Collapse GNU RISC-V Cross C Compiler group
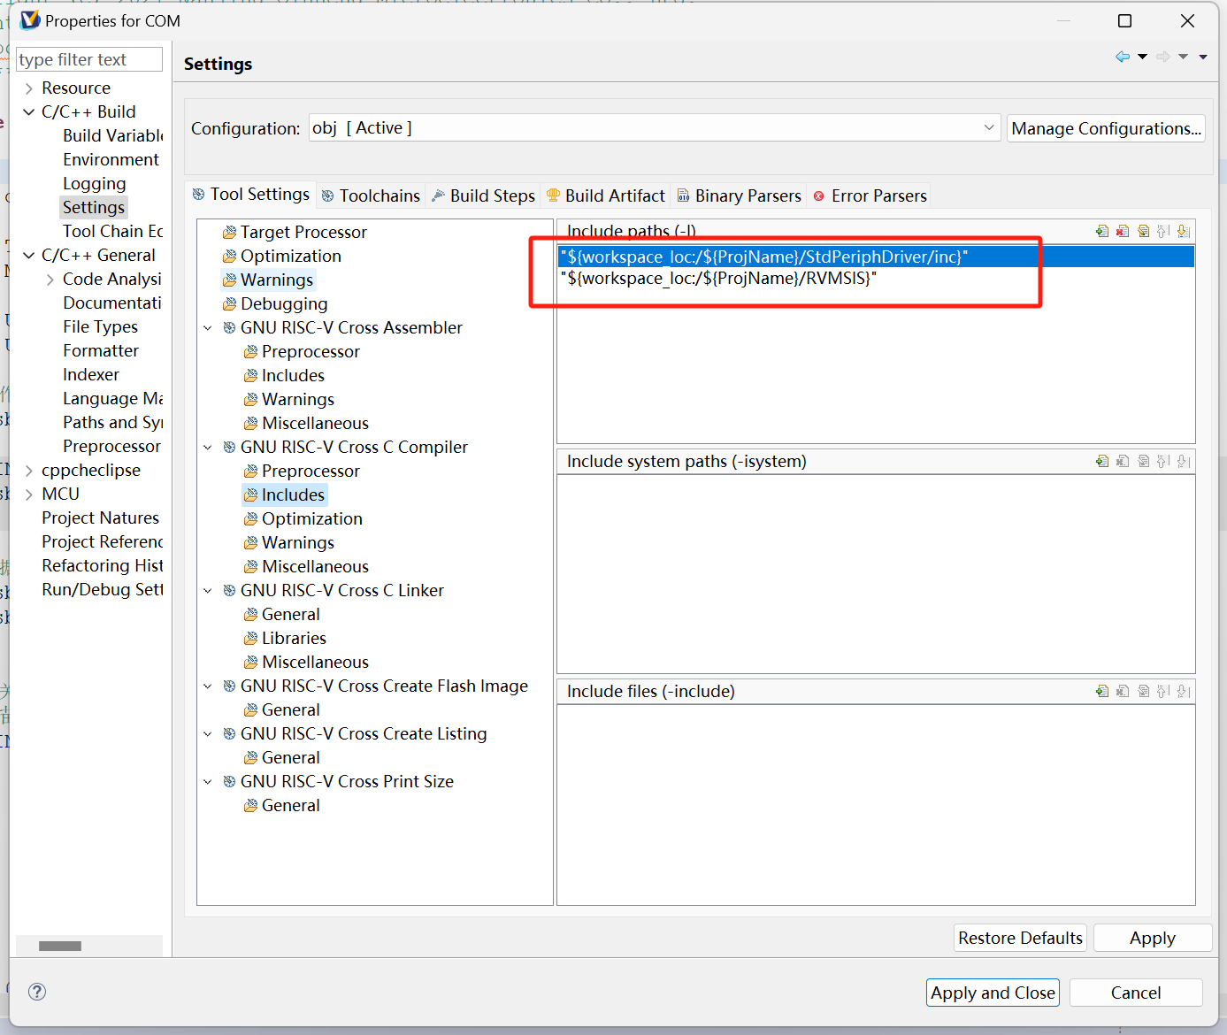Viewport: 1227px width, 1035px height. pyautogui.click(x=208, y=448)
